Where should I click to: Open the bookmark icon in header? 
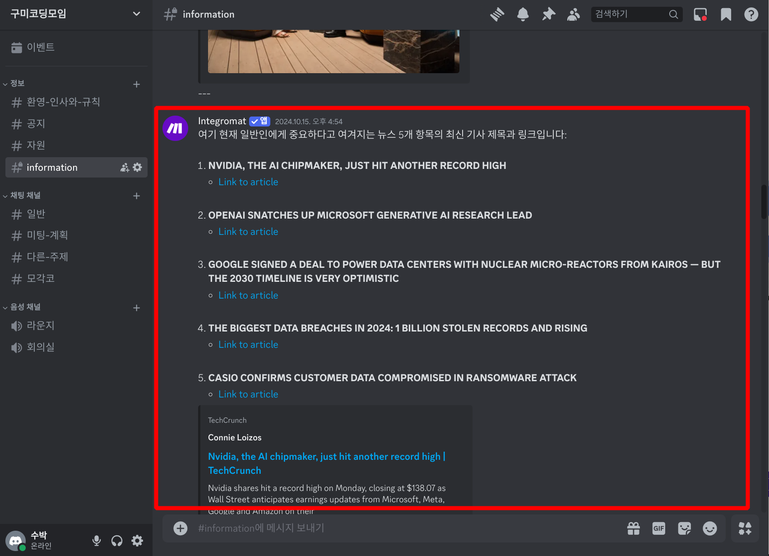[726, 14]
